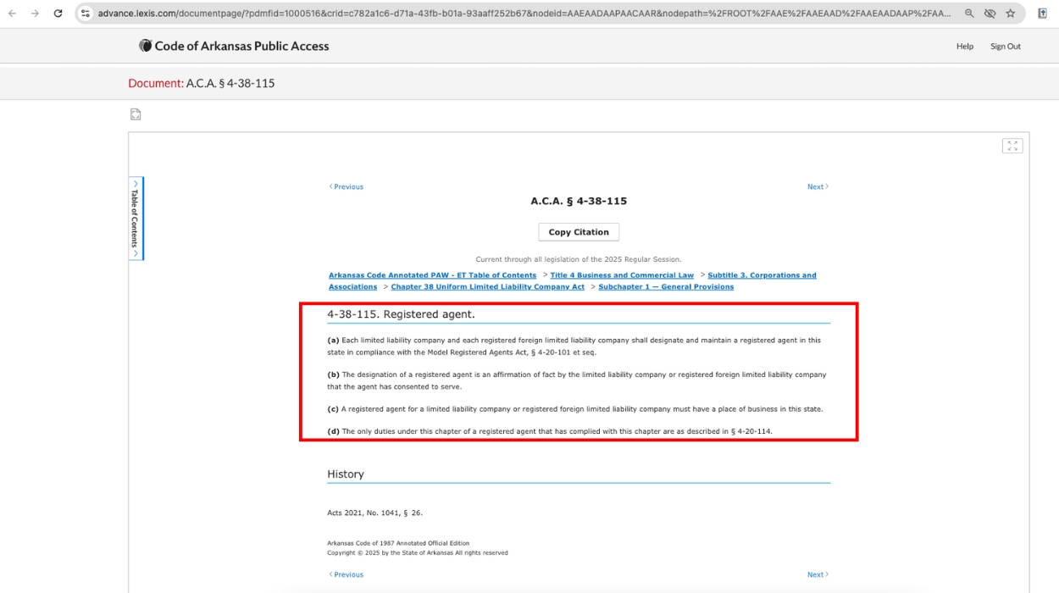Screen dimensions: 1059x593
Task: Click the browser back arrow
Action: pos(12,14)
